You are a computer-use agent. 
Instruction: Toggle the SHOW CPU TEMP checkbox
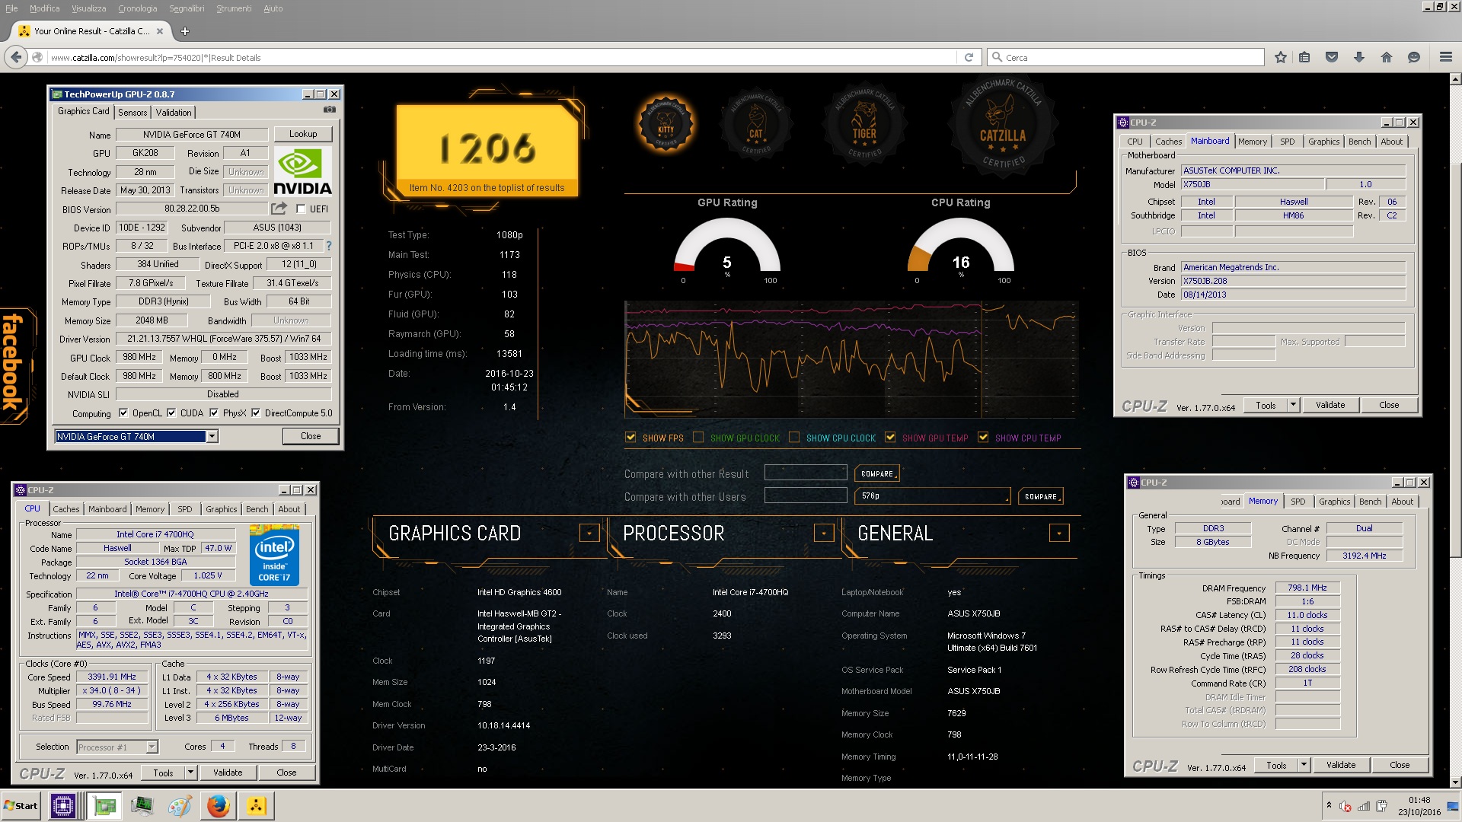point(983,438)
